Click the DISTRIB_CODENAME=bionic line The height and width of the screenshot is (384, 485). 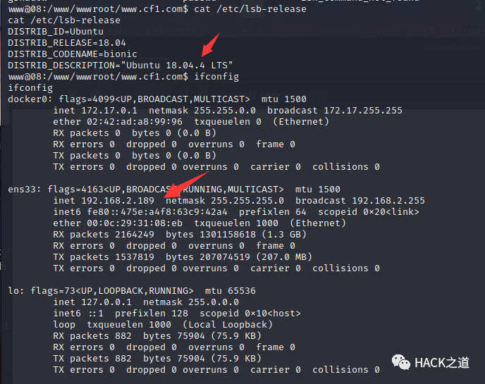pyautogui.click(x=73, y=54)
